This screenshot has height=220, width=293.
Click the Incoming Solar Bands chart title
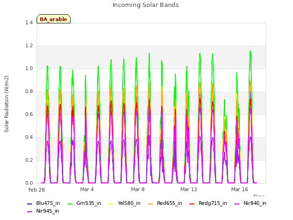pyautogui.click(x=146, y=5)
